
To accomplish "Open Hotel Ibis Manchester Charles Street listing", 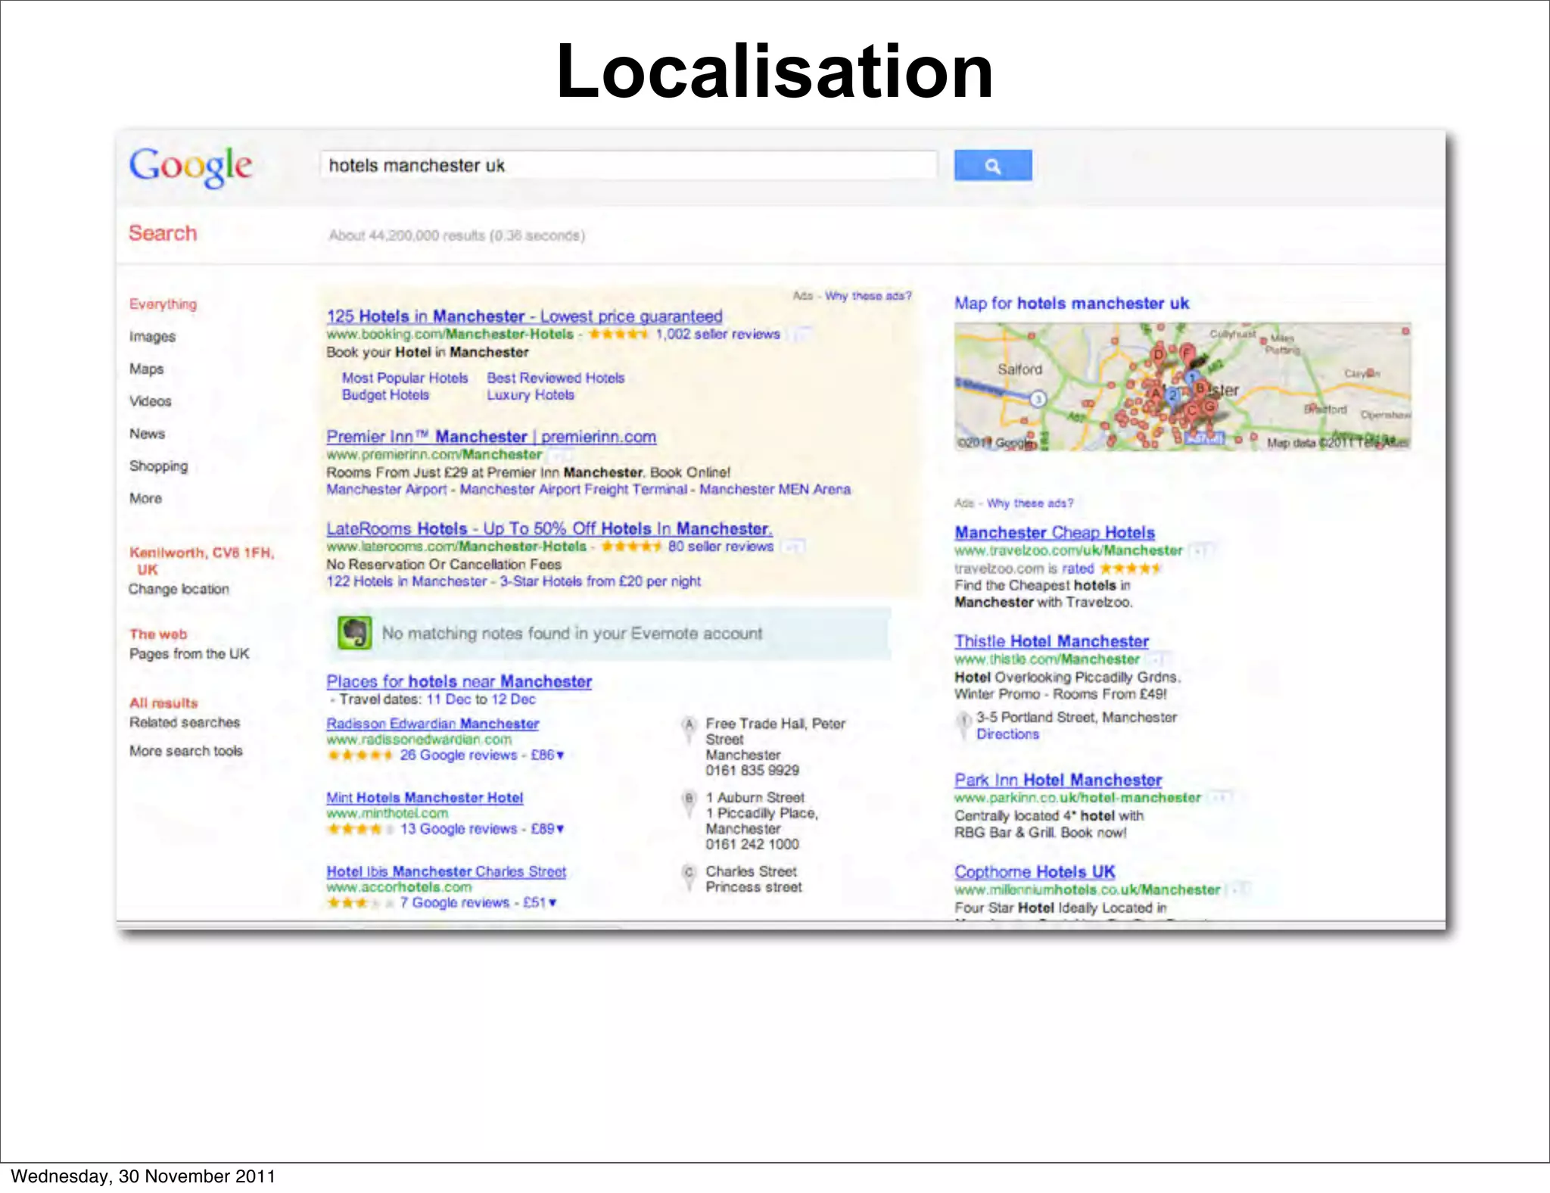I will [x=447, y=871].
